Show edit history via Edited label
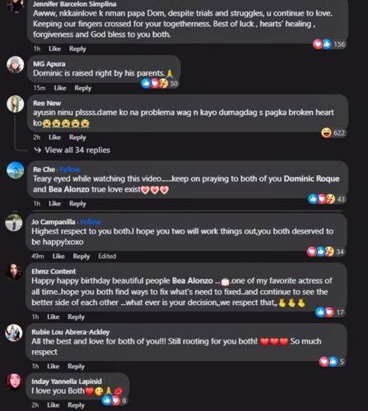 tap(107, 256)
